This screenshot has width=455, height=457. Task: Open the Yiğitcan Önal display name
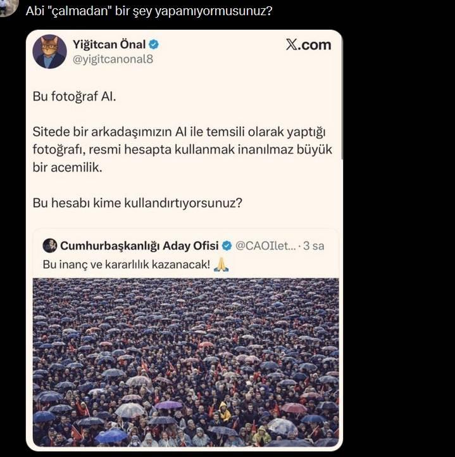(x=109, y=44)
